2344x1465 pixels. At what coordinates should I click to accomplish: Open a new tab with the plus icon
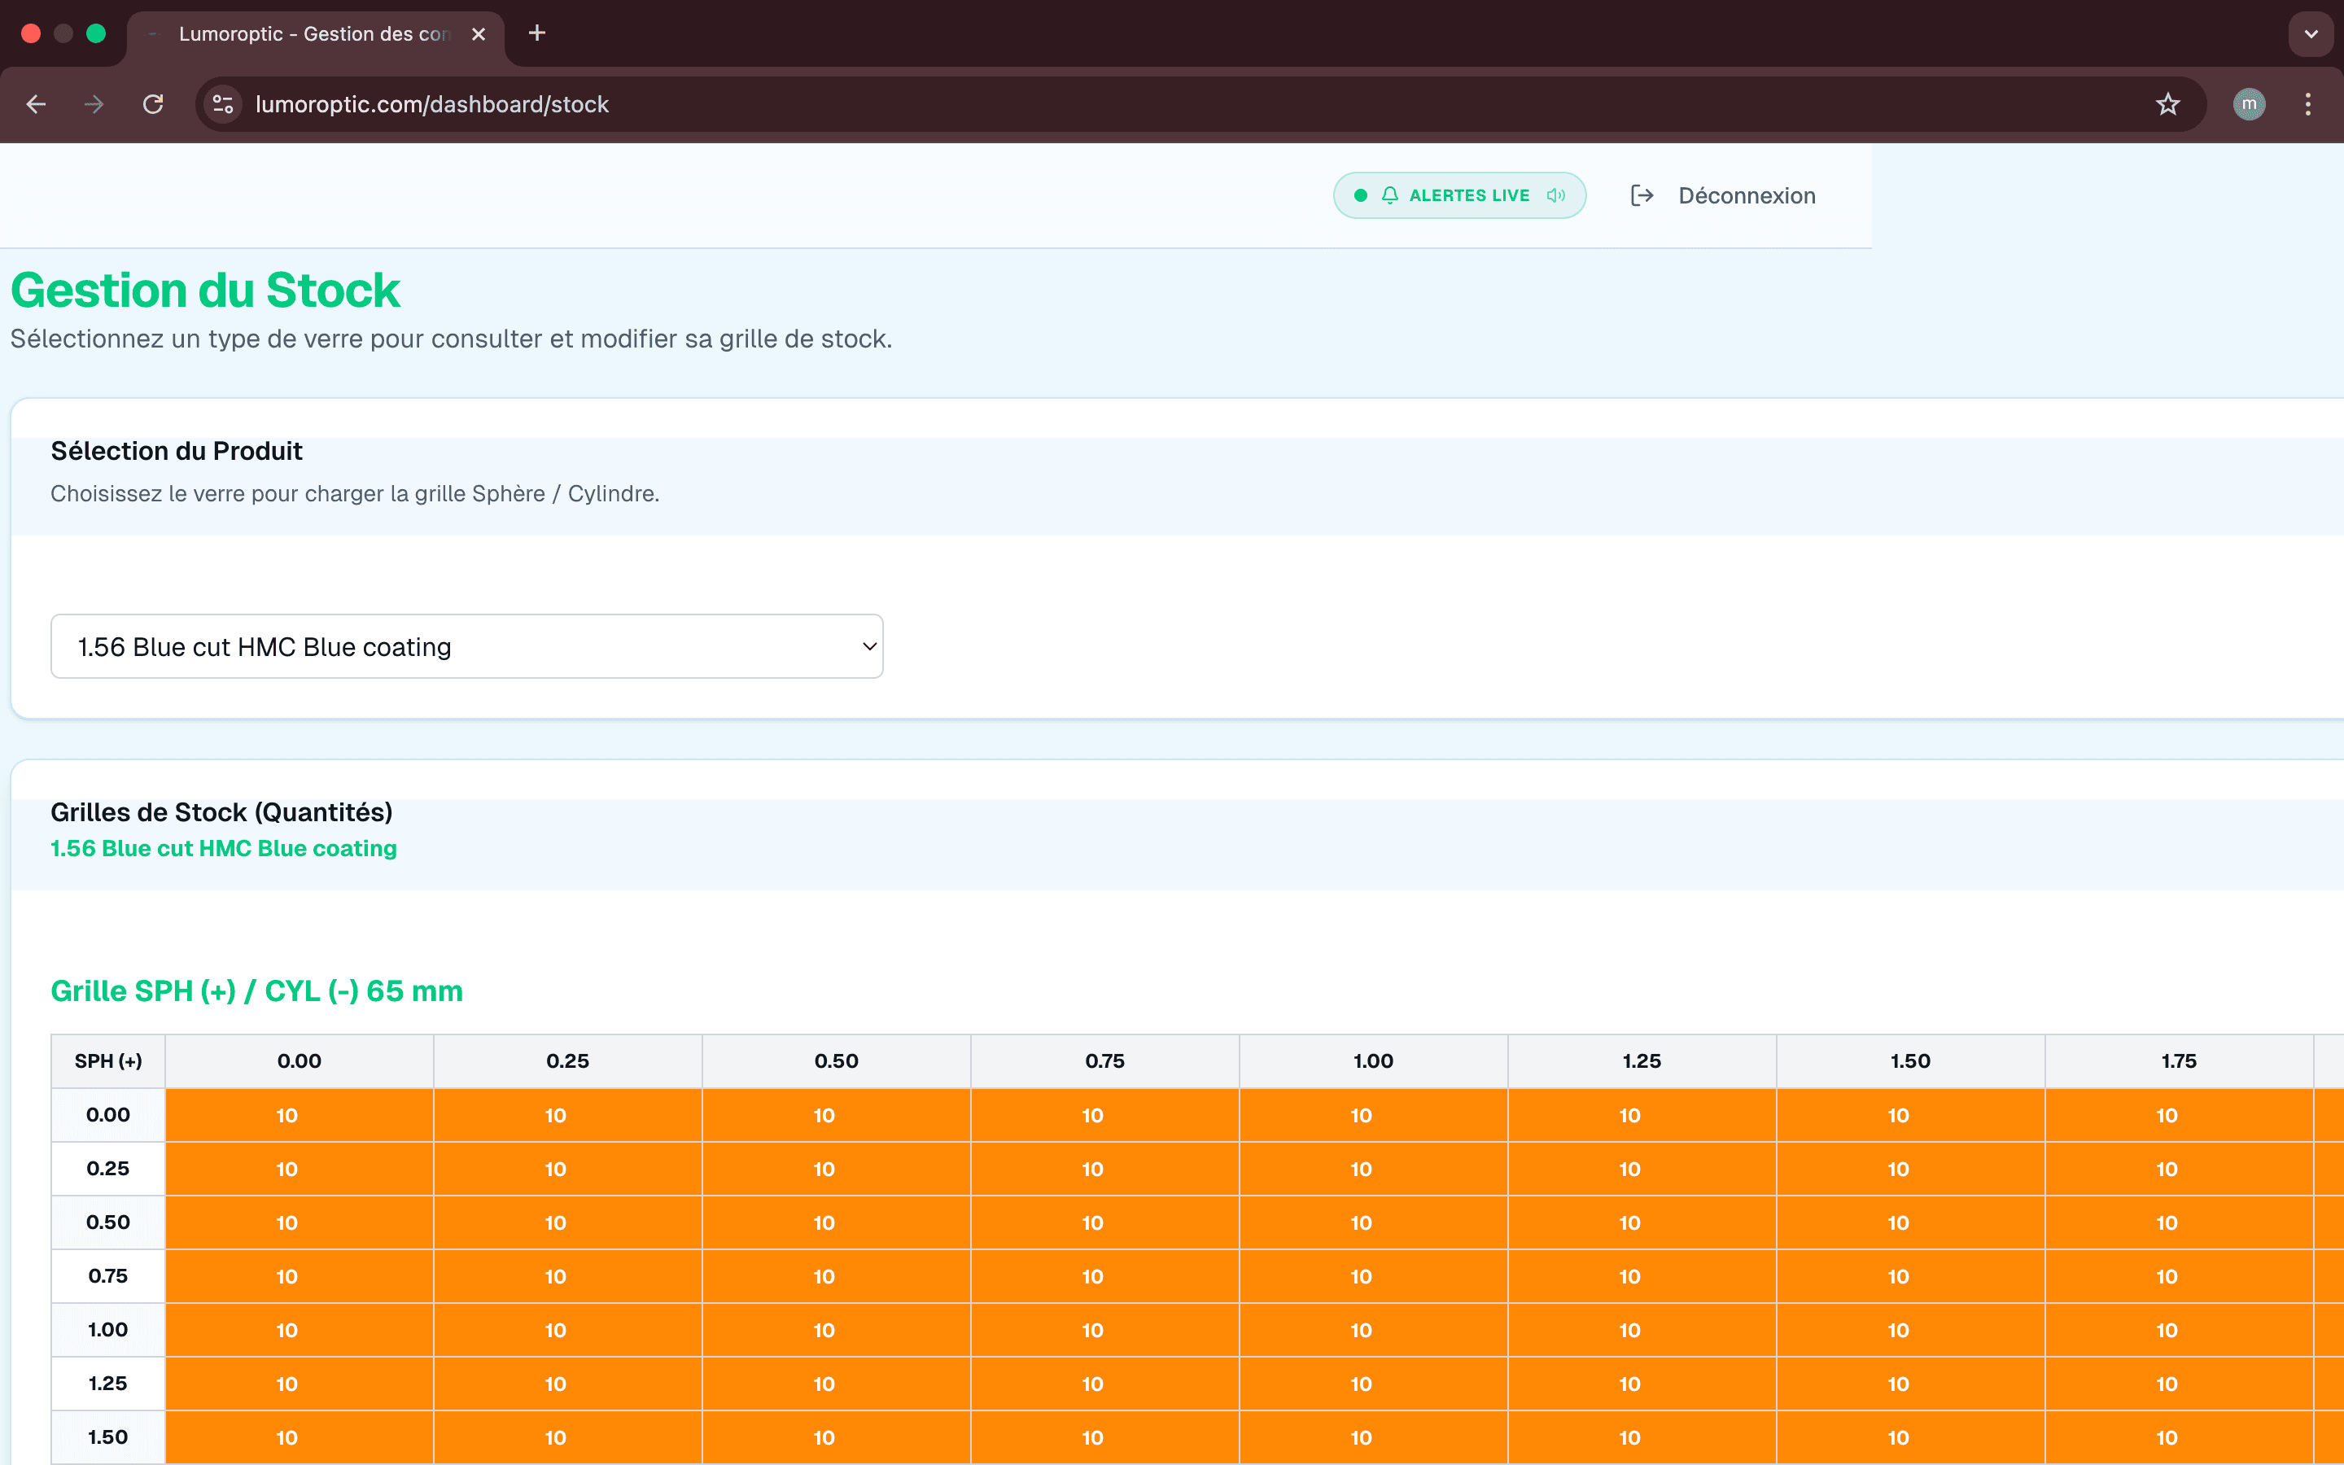click(x=536, y=34)
